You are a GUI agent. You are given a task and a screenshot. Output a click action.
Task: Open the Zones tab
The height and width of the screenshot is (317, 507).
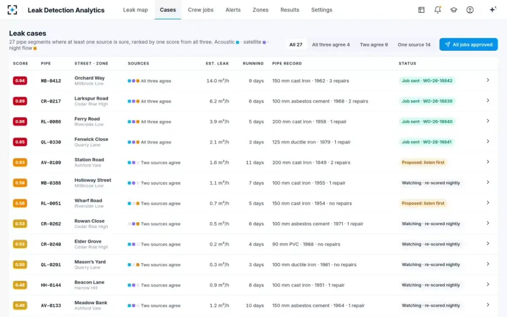click(261, 10)
